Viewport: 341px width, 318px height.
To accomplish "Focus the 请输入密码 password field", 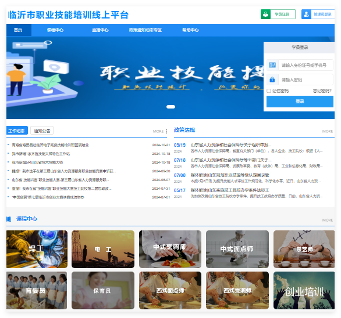I will (x=306, y=79).
